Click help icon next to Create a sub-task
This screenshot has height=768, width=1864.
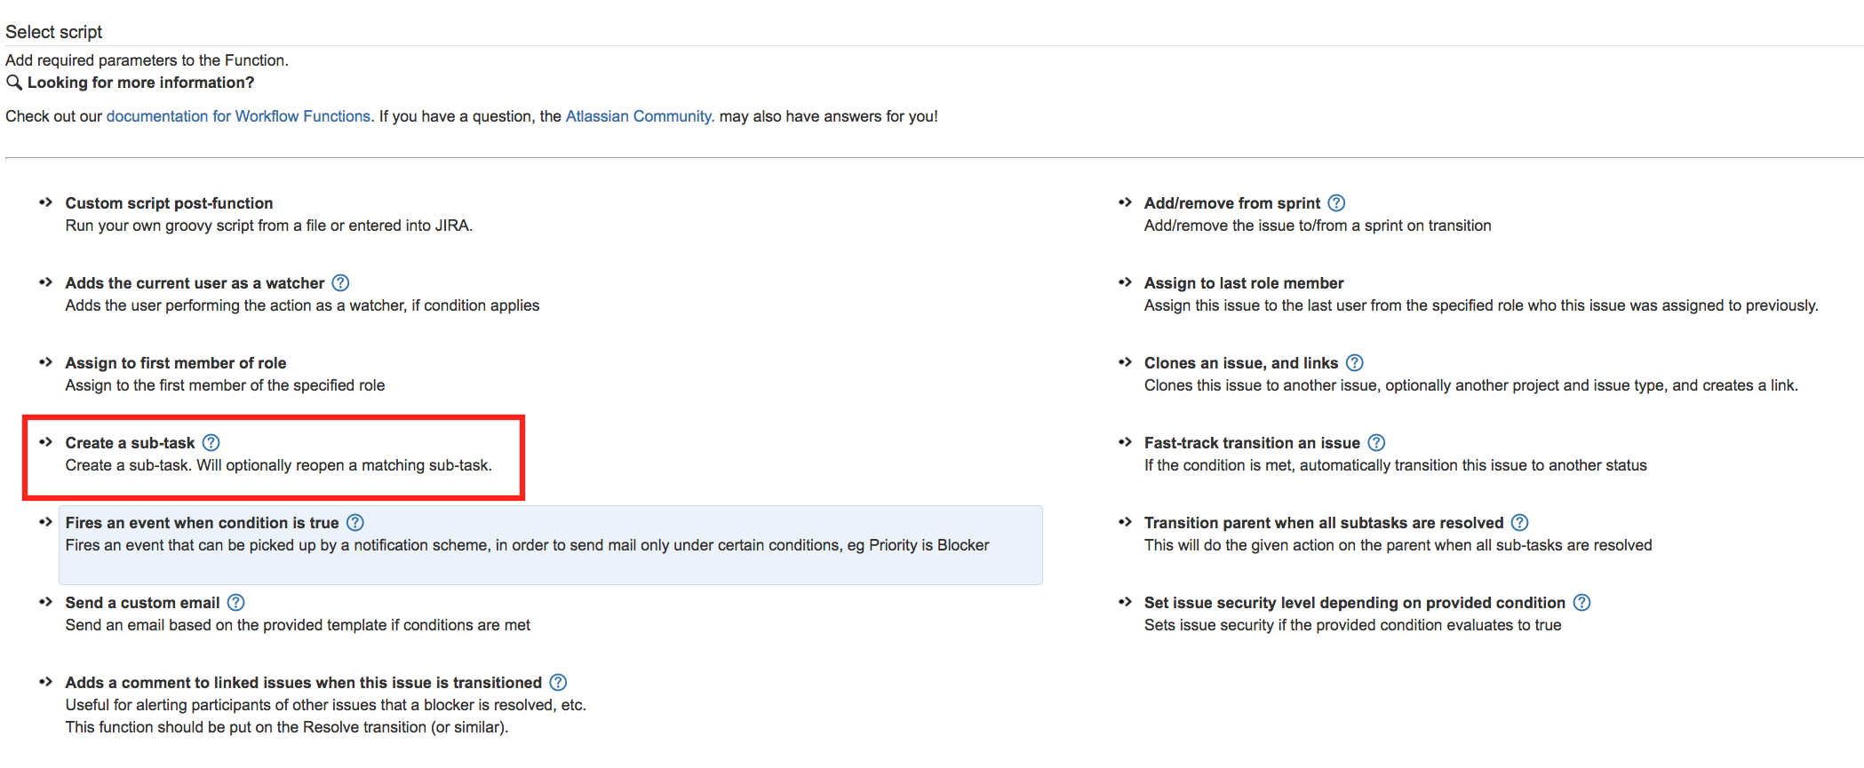click(211, 443)
